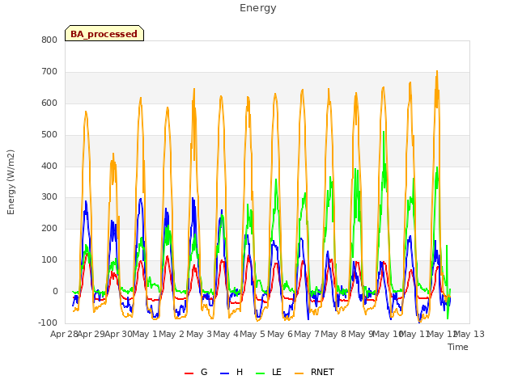
Task: Click the -100 y-axis tick label
Action: 48,323
